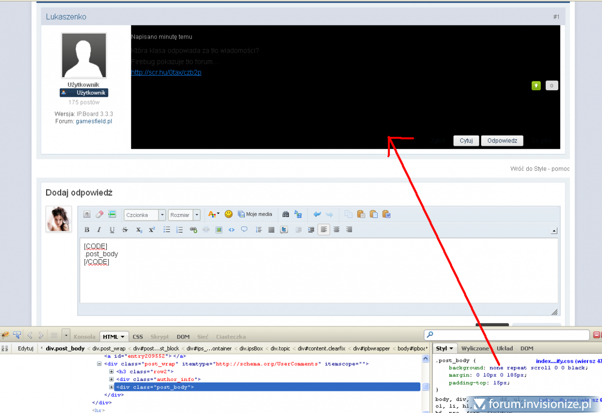Screen dimensions: 602x413
Task: Toggle underline formatting button
Action: click(112, 230)
